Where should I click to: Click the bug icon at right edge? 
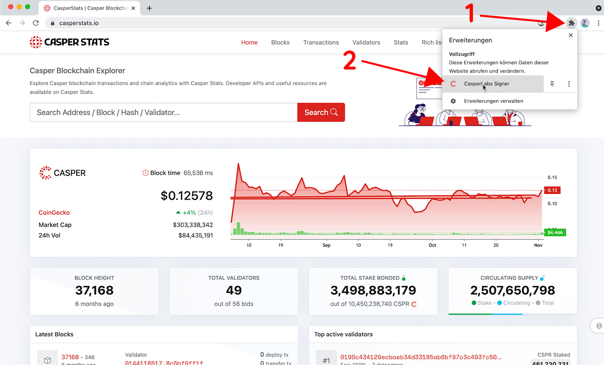pos(599,326)
